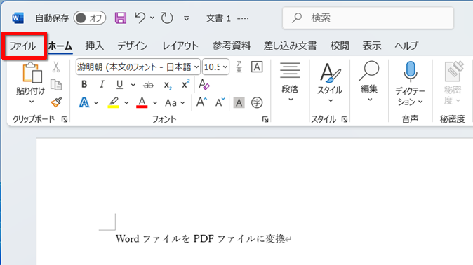This screenshot has width=473, height=265.
Task: Open the Change Case Aa menu
Action: [x=175, y=103]
